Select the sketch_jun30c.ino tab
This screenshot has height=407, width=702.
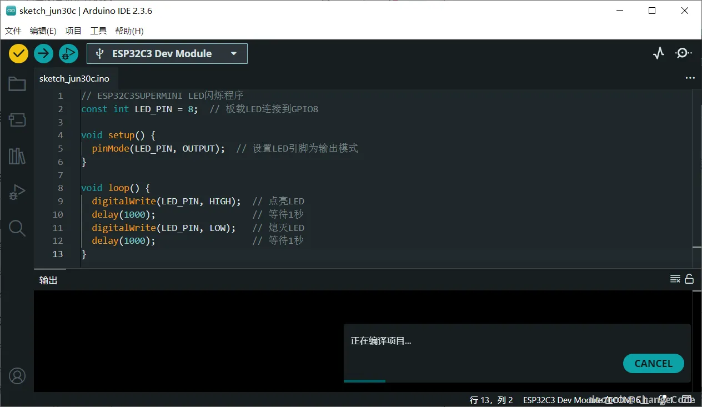tap(74, 79)
